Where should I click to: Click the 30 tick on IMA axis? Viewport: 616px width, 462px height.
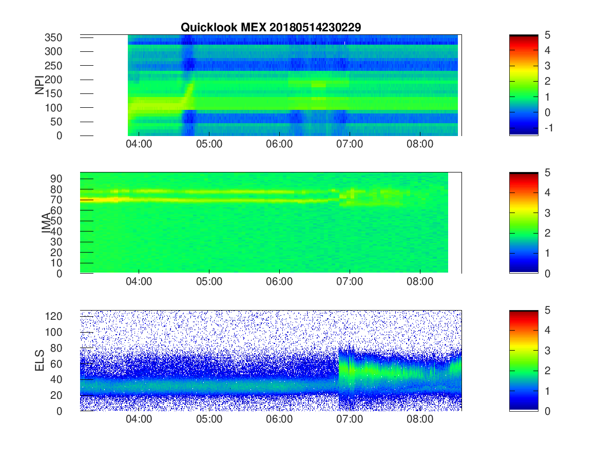(56, 242)
